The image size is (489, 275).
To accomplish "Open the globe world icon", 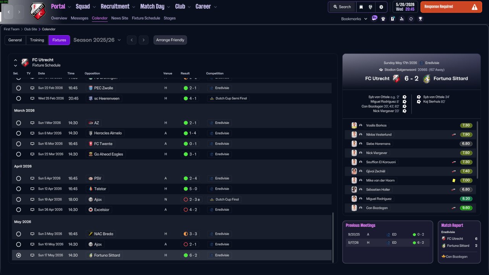I will tap(371, 7).
